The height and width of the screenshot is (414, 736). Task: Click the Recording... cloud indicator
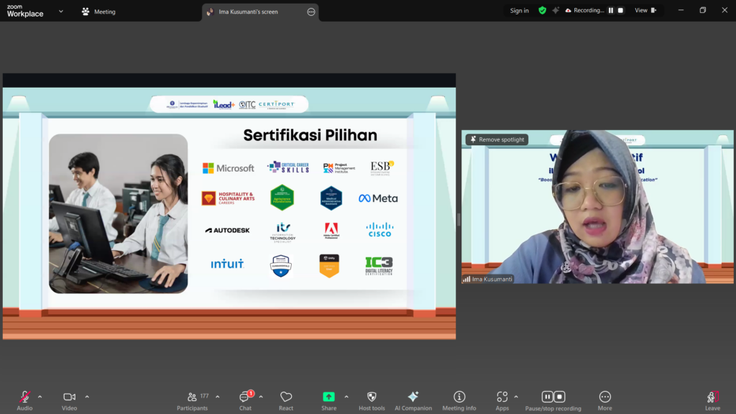584,10
